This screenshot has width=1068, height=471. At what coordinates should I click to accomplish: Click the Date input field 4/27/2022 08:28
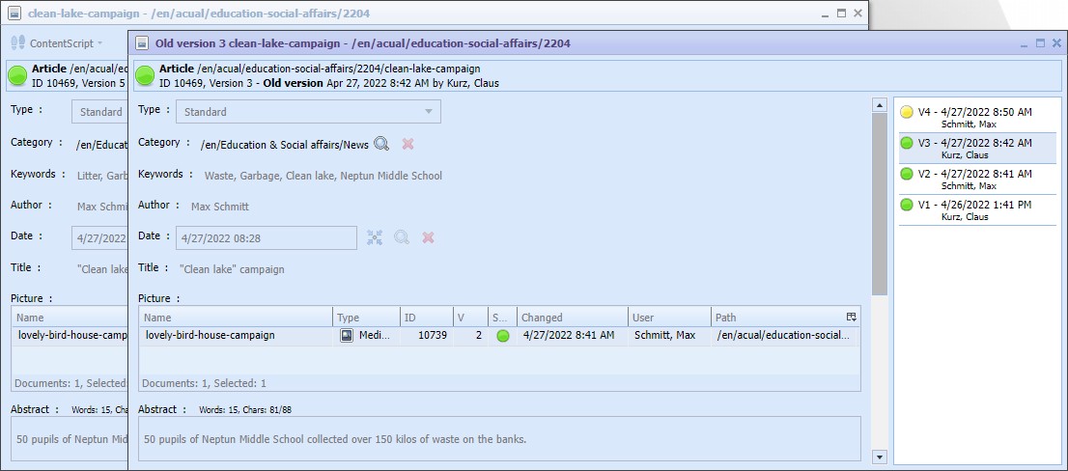coord(267,238)
